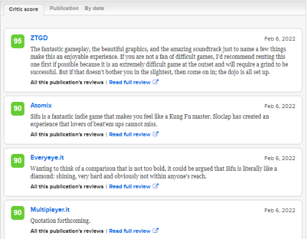Click the external link icon in Atomix review
This screenshot has height=239, width=308.
[x=156, y=134]
